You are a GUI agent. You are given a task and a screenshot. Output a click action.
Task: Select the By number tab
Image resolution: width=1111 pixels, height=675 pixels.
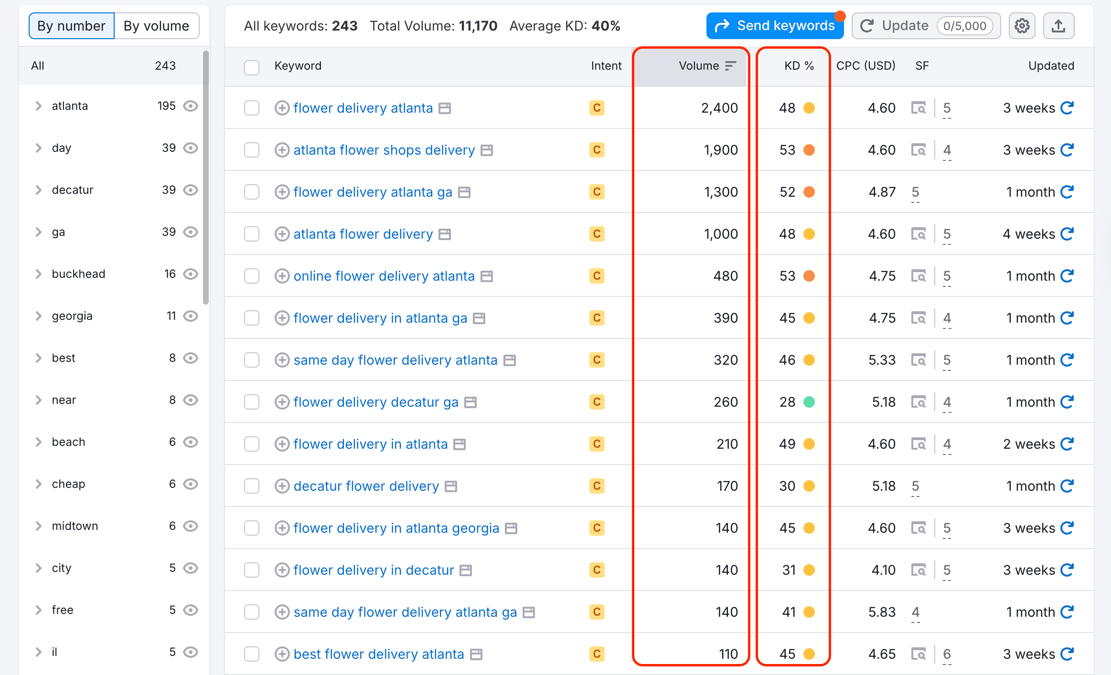coord(71,26)
